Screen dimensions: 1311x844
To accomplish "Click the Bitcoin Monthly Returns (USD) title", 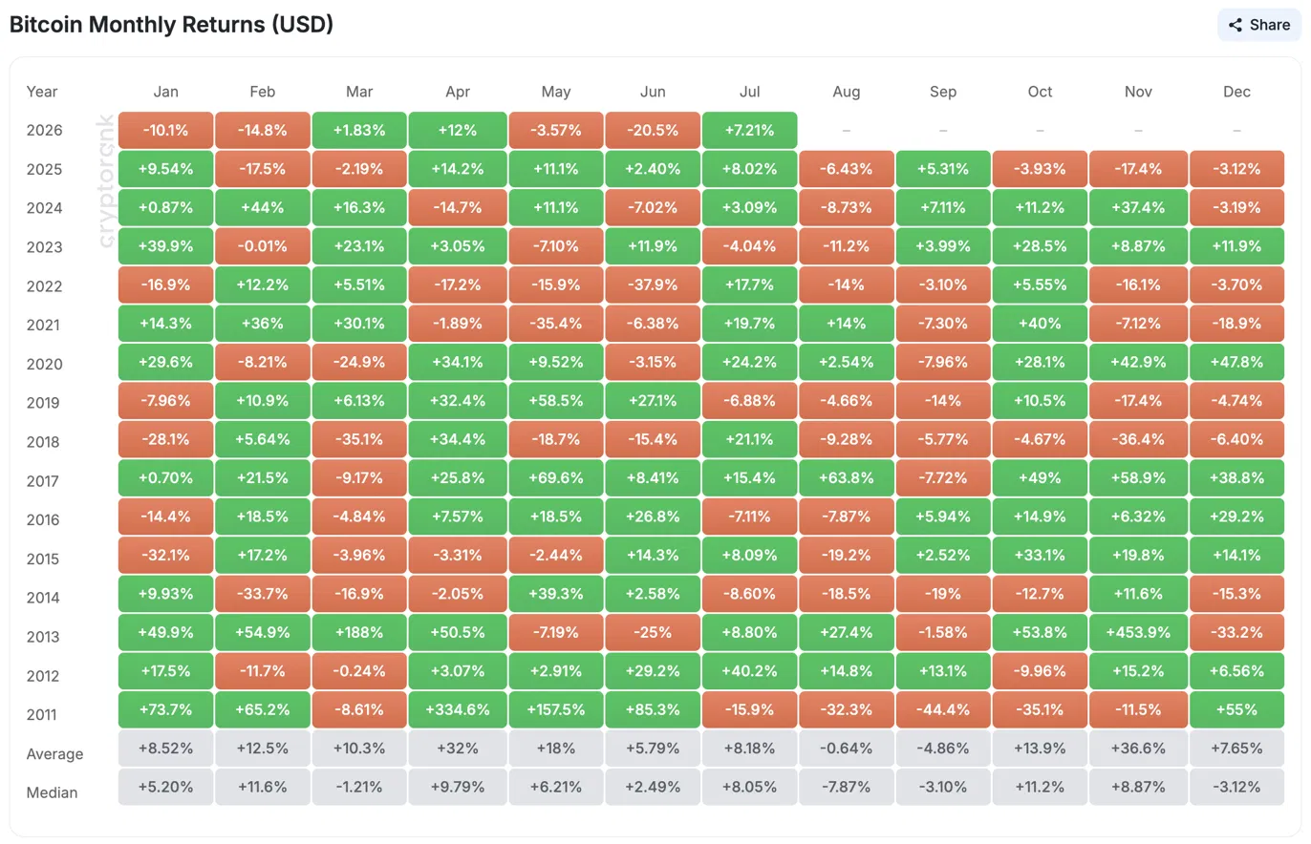I will pyautogui.click(x=172, y=25).
